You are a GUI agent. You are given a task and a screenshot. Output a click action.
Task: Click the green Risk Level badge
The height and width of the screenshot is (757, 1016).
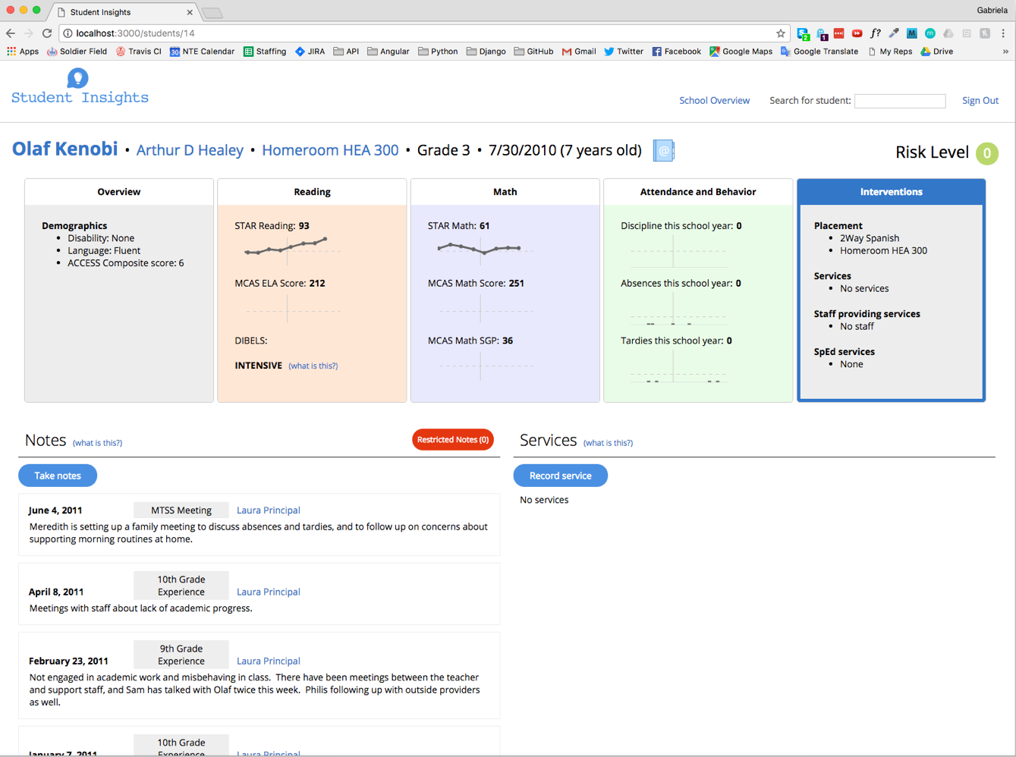[987, 153]
